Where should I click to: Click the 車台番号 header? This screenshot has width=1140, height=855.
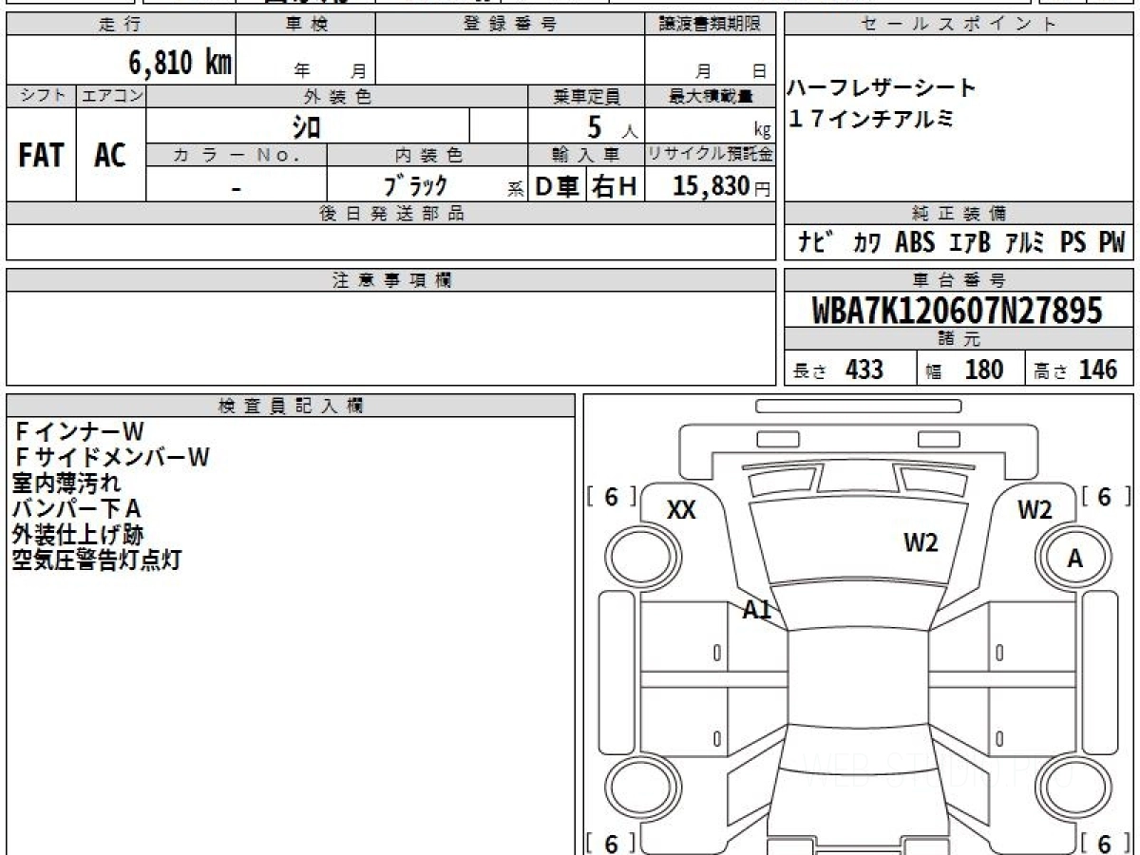[x=959, y=280]
